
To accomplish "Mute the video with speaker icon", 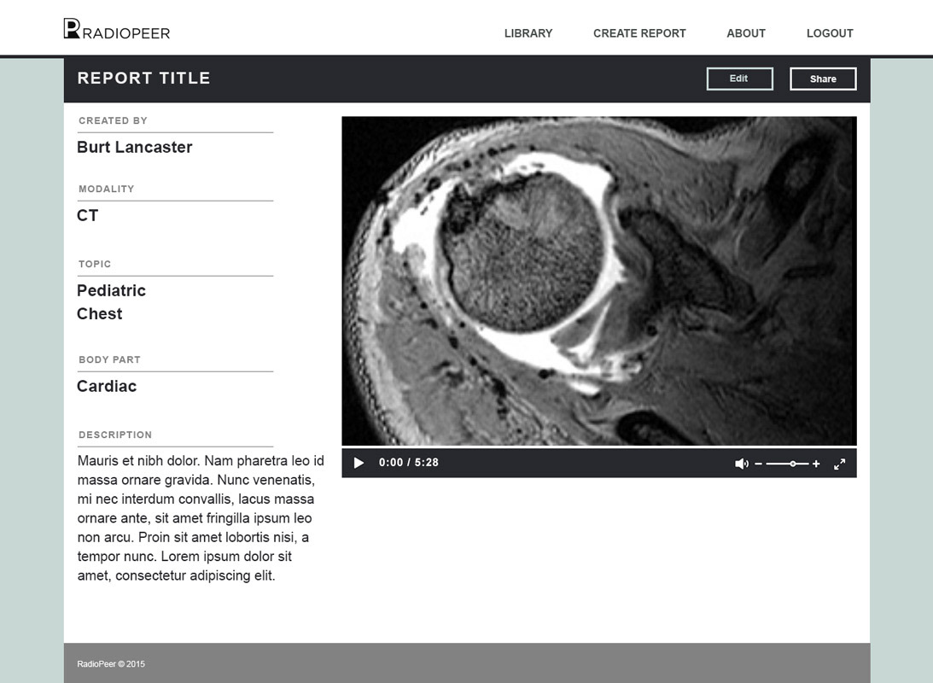I will click(742, 464).
